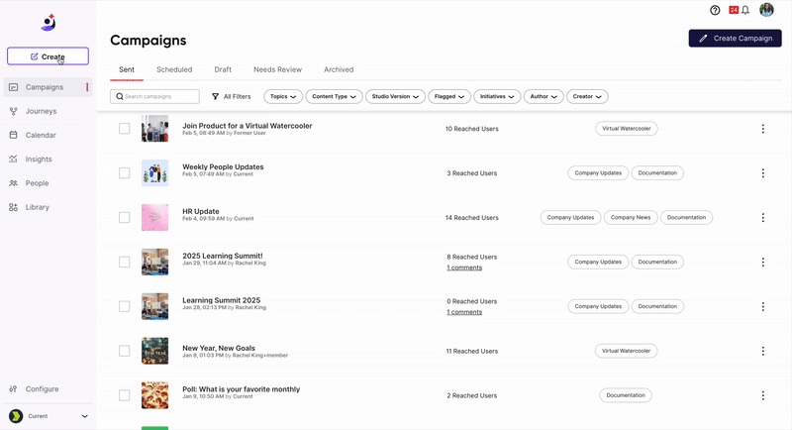Open Weekly People Updates thumbnail image

(155, 172)
